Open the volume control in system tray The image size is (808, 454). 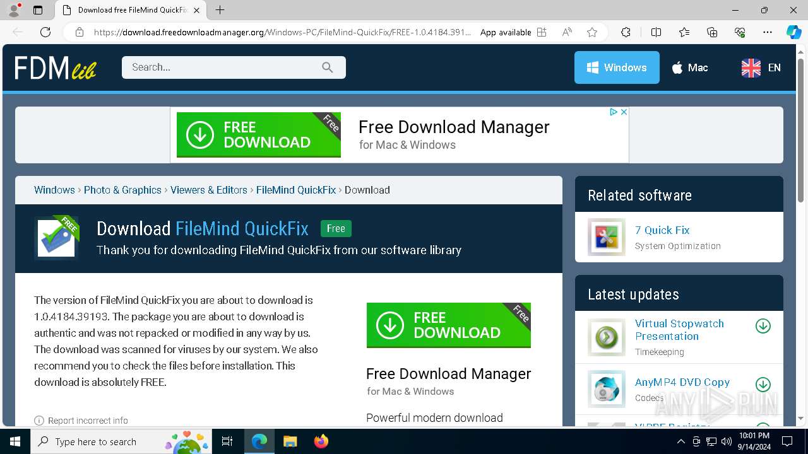727,441
